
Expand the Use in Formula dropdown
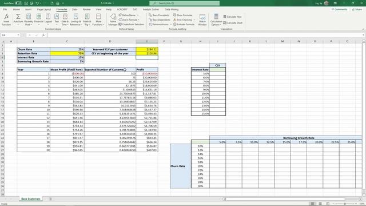[138, 19]
